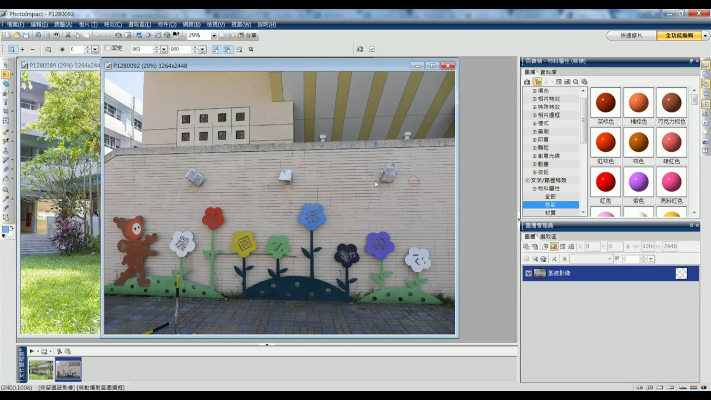This screenshot has height=400, width=711.
Task: Expand the 相片特效 tree node in EasyPalette
Action: coord(533,98)
